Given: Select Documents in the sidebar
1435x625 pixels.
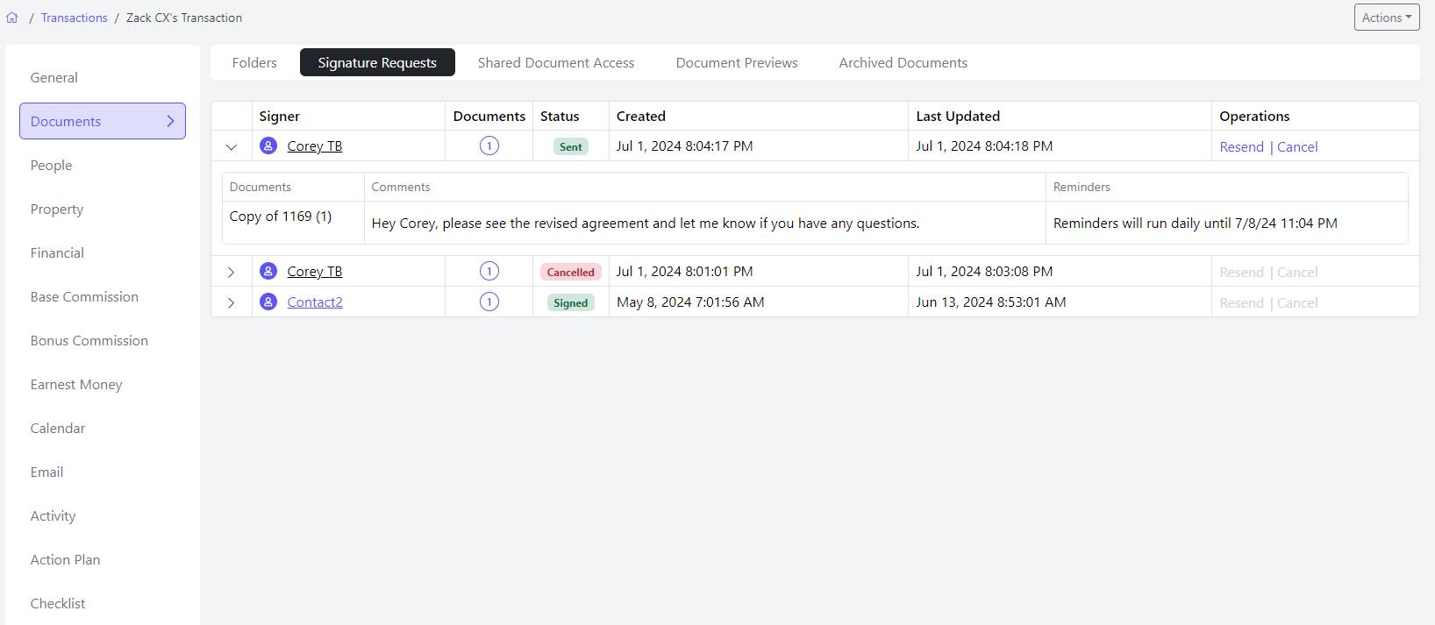Looking at the screenshot, I should coord(103,121).
